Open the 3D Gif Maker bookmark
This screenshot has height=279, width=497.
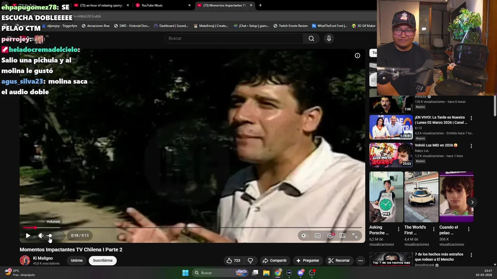(x=363, y=26)
